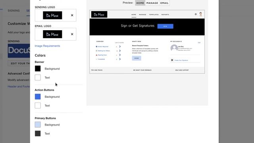Image resolution: width=254 pixels, height=143 pixels.
Task: Open Header and Footer link in background page
Action: (x=19, y=87)
